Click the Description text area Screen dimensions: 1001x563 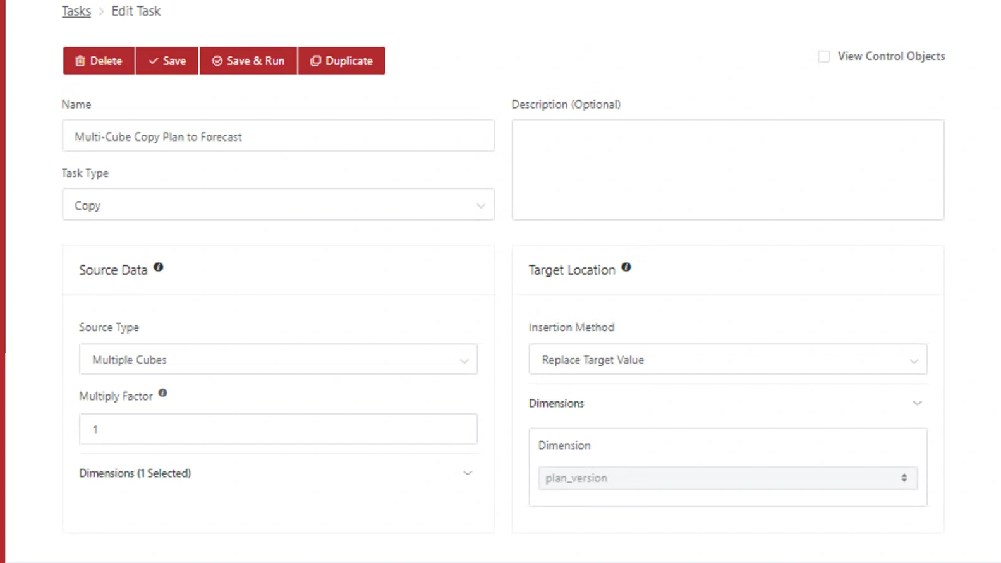728,170
